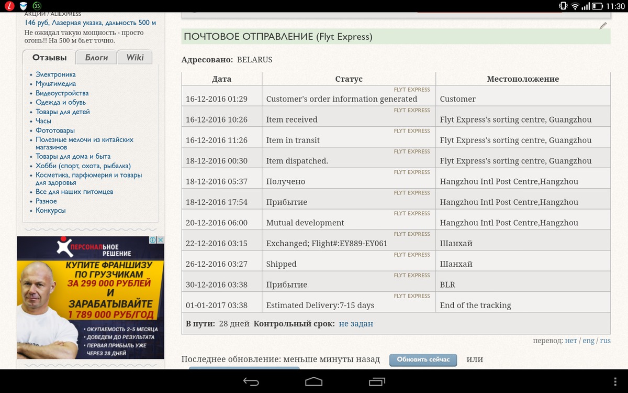Tap the Wi-Fi status bar icon
This screenshot has width=628, height=393.
pyautogui.click(x=575, y=6)
